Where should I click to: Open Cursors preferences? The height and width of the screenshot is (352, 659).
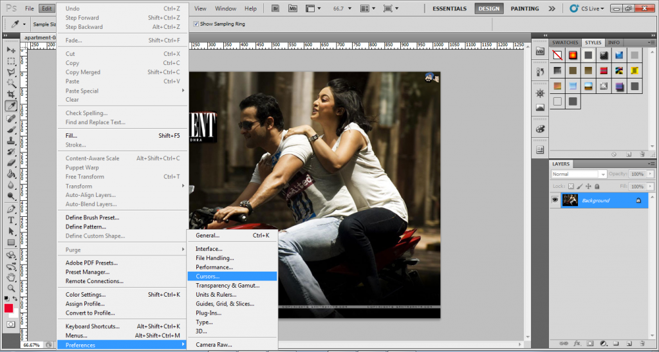click(232, 277)
